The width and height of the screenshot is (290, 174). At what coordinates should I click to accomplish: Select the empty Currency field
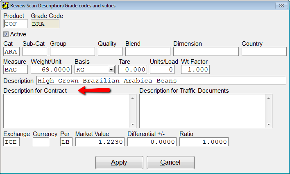click(x=41, y=142)
